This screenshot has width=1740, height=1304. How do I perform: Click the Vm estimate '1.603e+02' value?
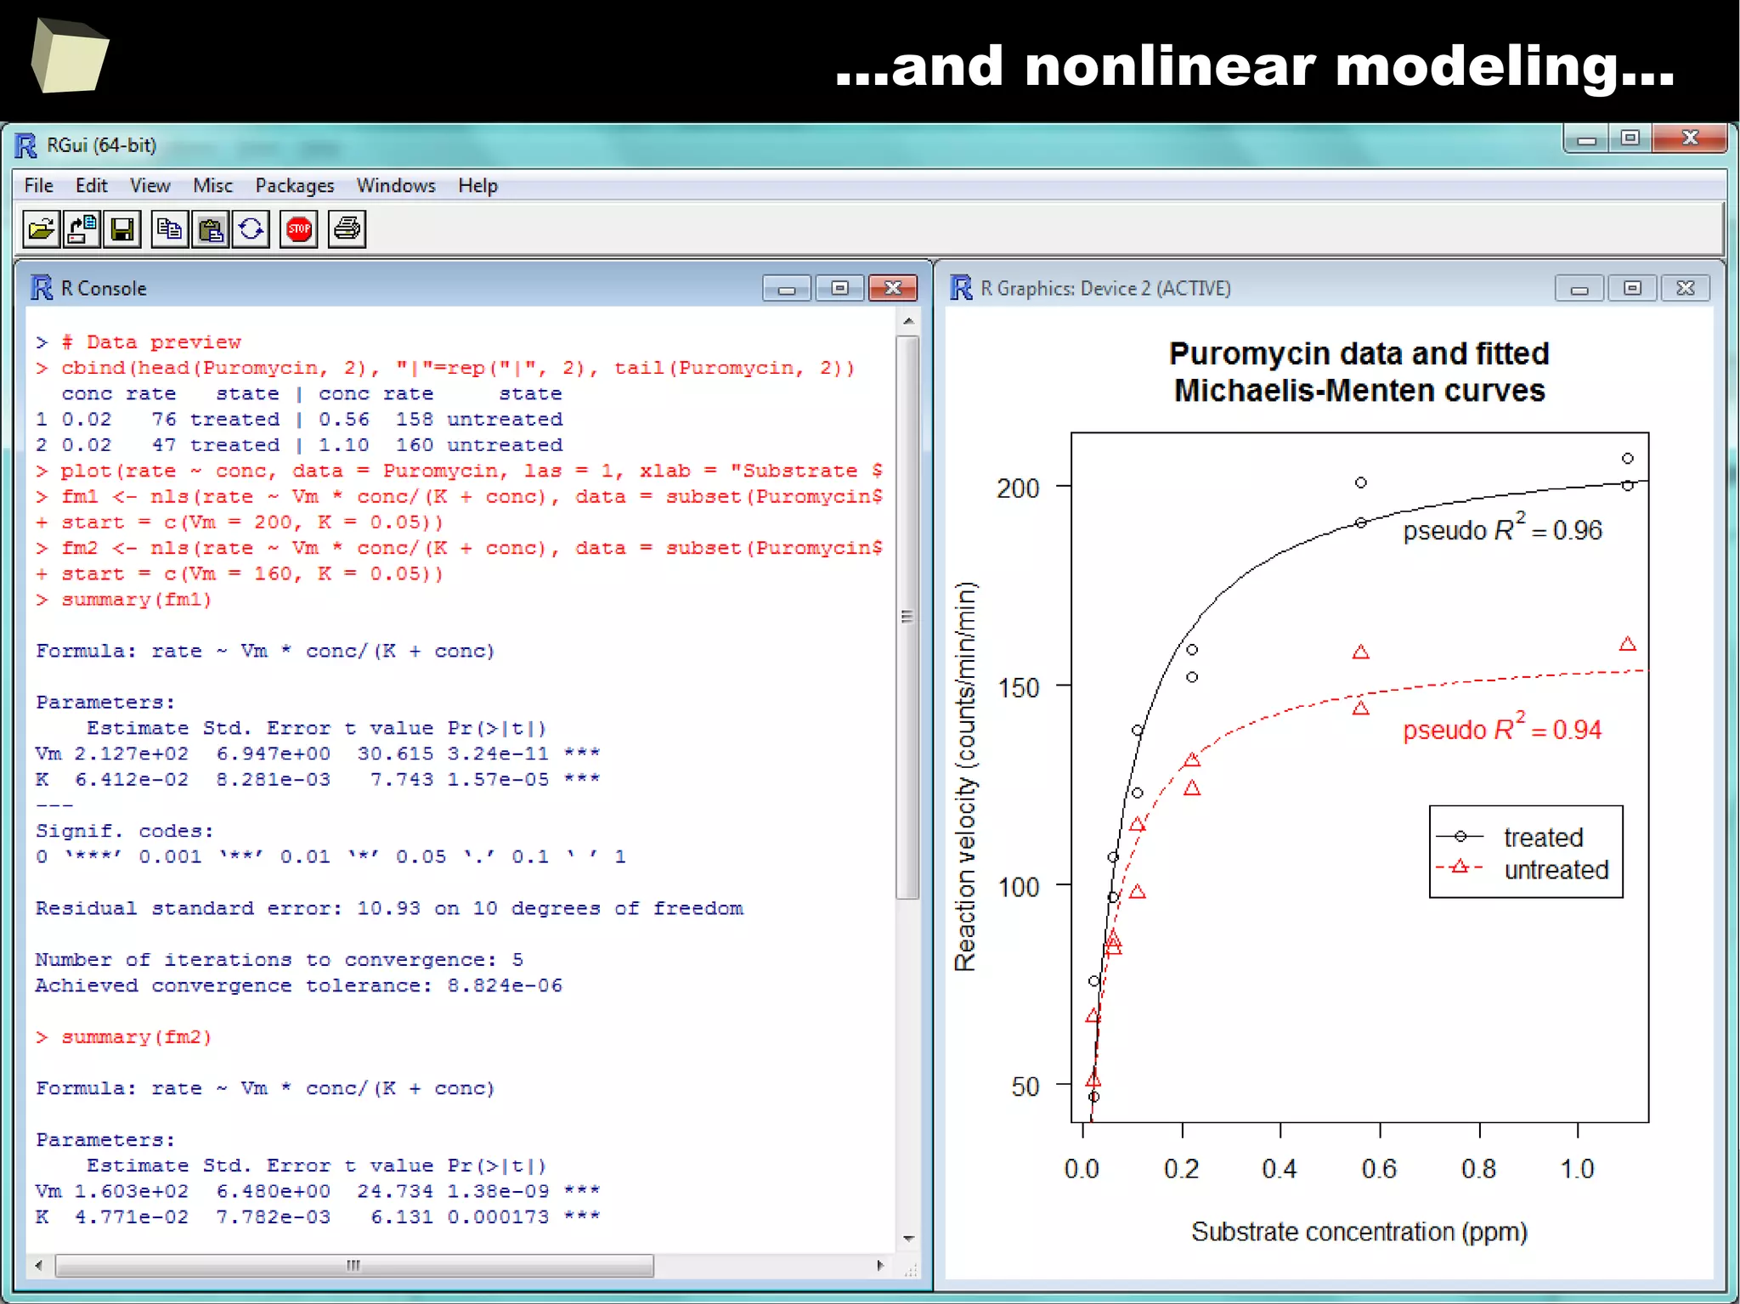pyautogui.click(x=132, y=1191)
